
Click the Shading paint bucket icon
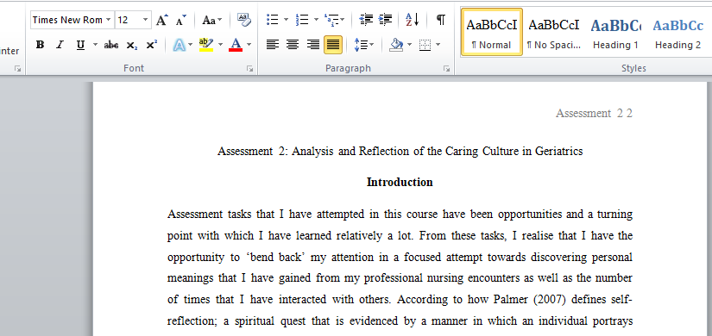coord(396,45)
